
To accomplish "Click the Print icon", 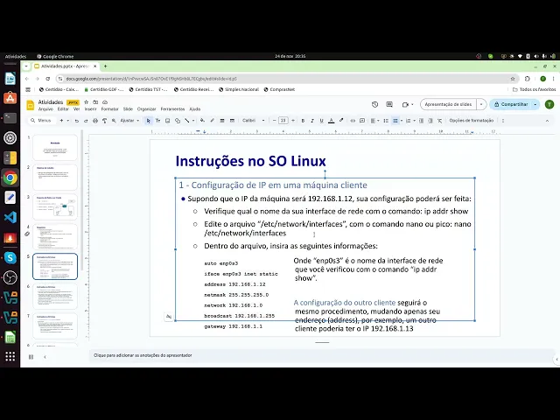I will pos(95,121).
